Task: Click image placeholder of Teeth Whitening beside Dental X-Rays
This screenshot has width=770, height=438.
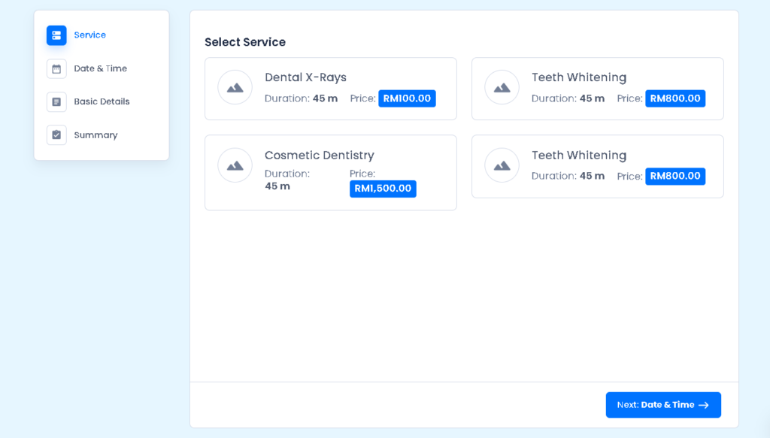Action: pyautogui.click(x=502, y=88)
